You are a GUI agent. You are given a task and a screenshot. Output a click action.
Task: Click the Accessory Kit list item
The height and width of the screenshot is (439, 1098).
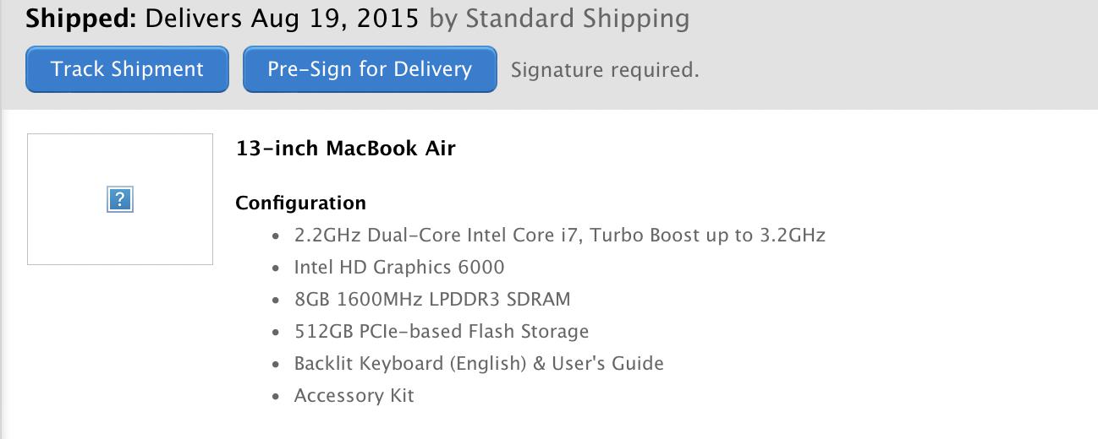354,395
